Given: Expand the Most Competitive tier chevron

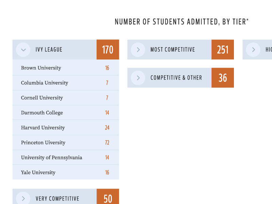Looking at the screenshot, I should pos(138,50).
